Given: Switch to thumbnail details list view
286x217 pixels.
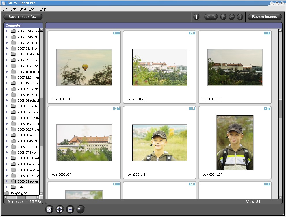Looking at the screenshot, I should pos(80,209).
